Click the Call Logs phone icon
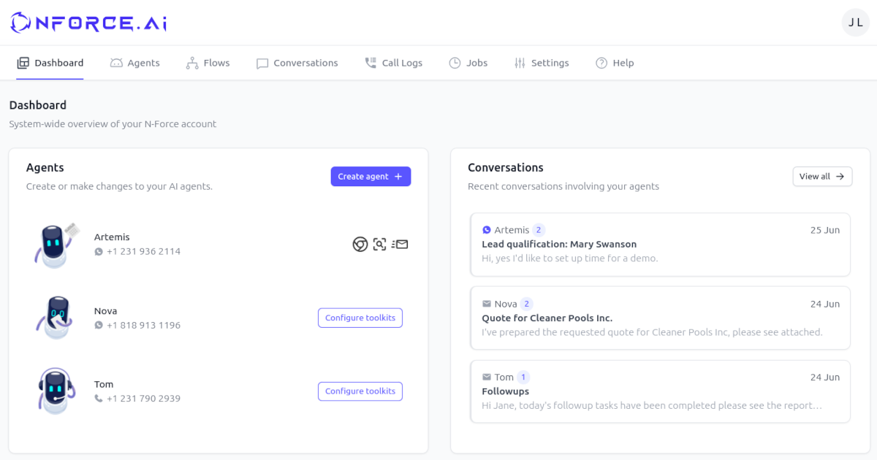Screen dimensions: 877x460 coord(370,63)
